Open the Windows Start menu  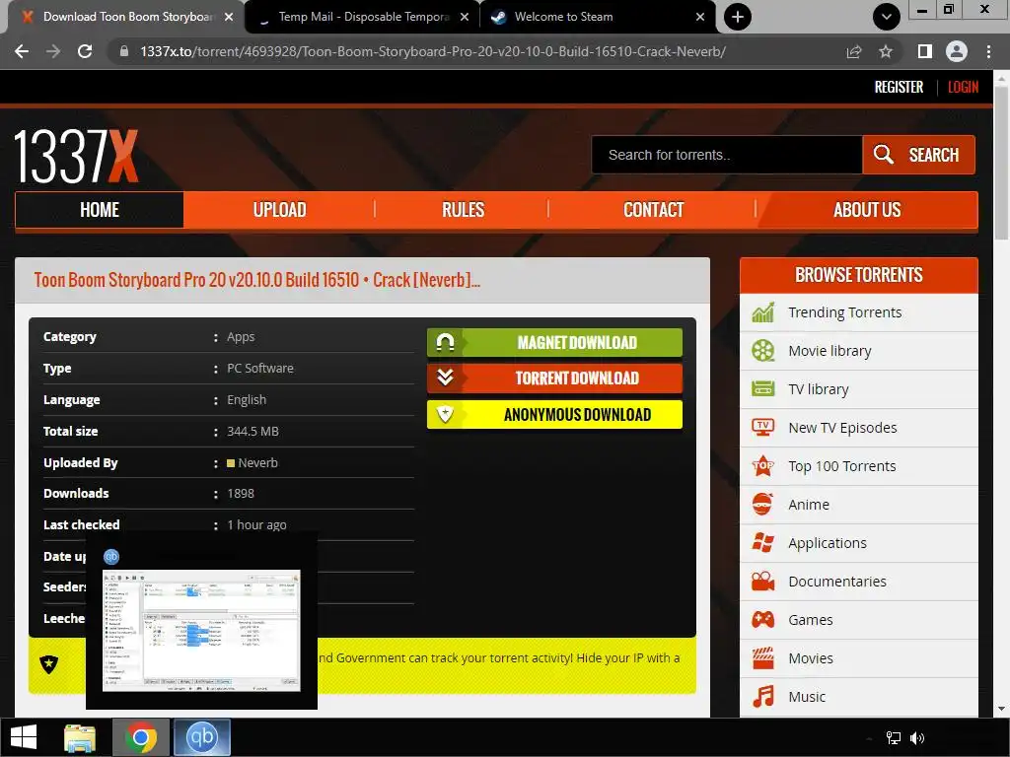pos(24,737)
